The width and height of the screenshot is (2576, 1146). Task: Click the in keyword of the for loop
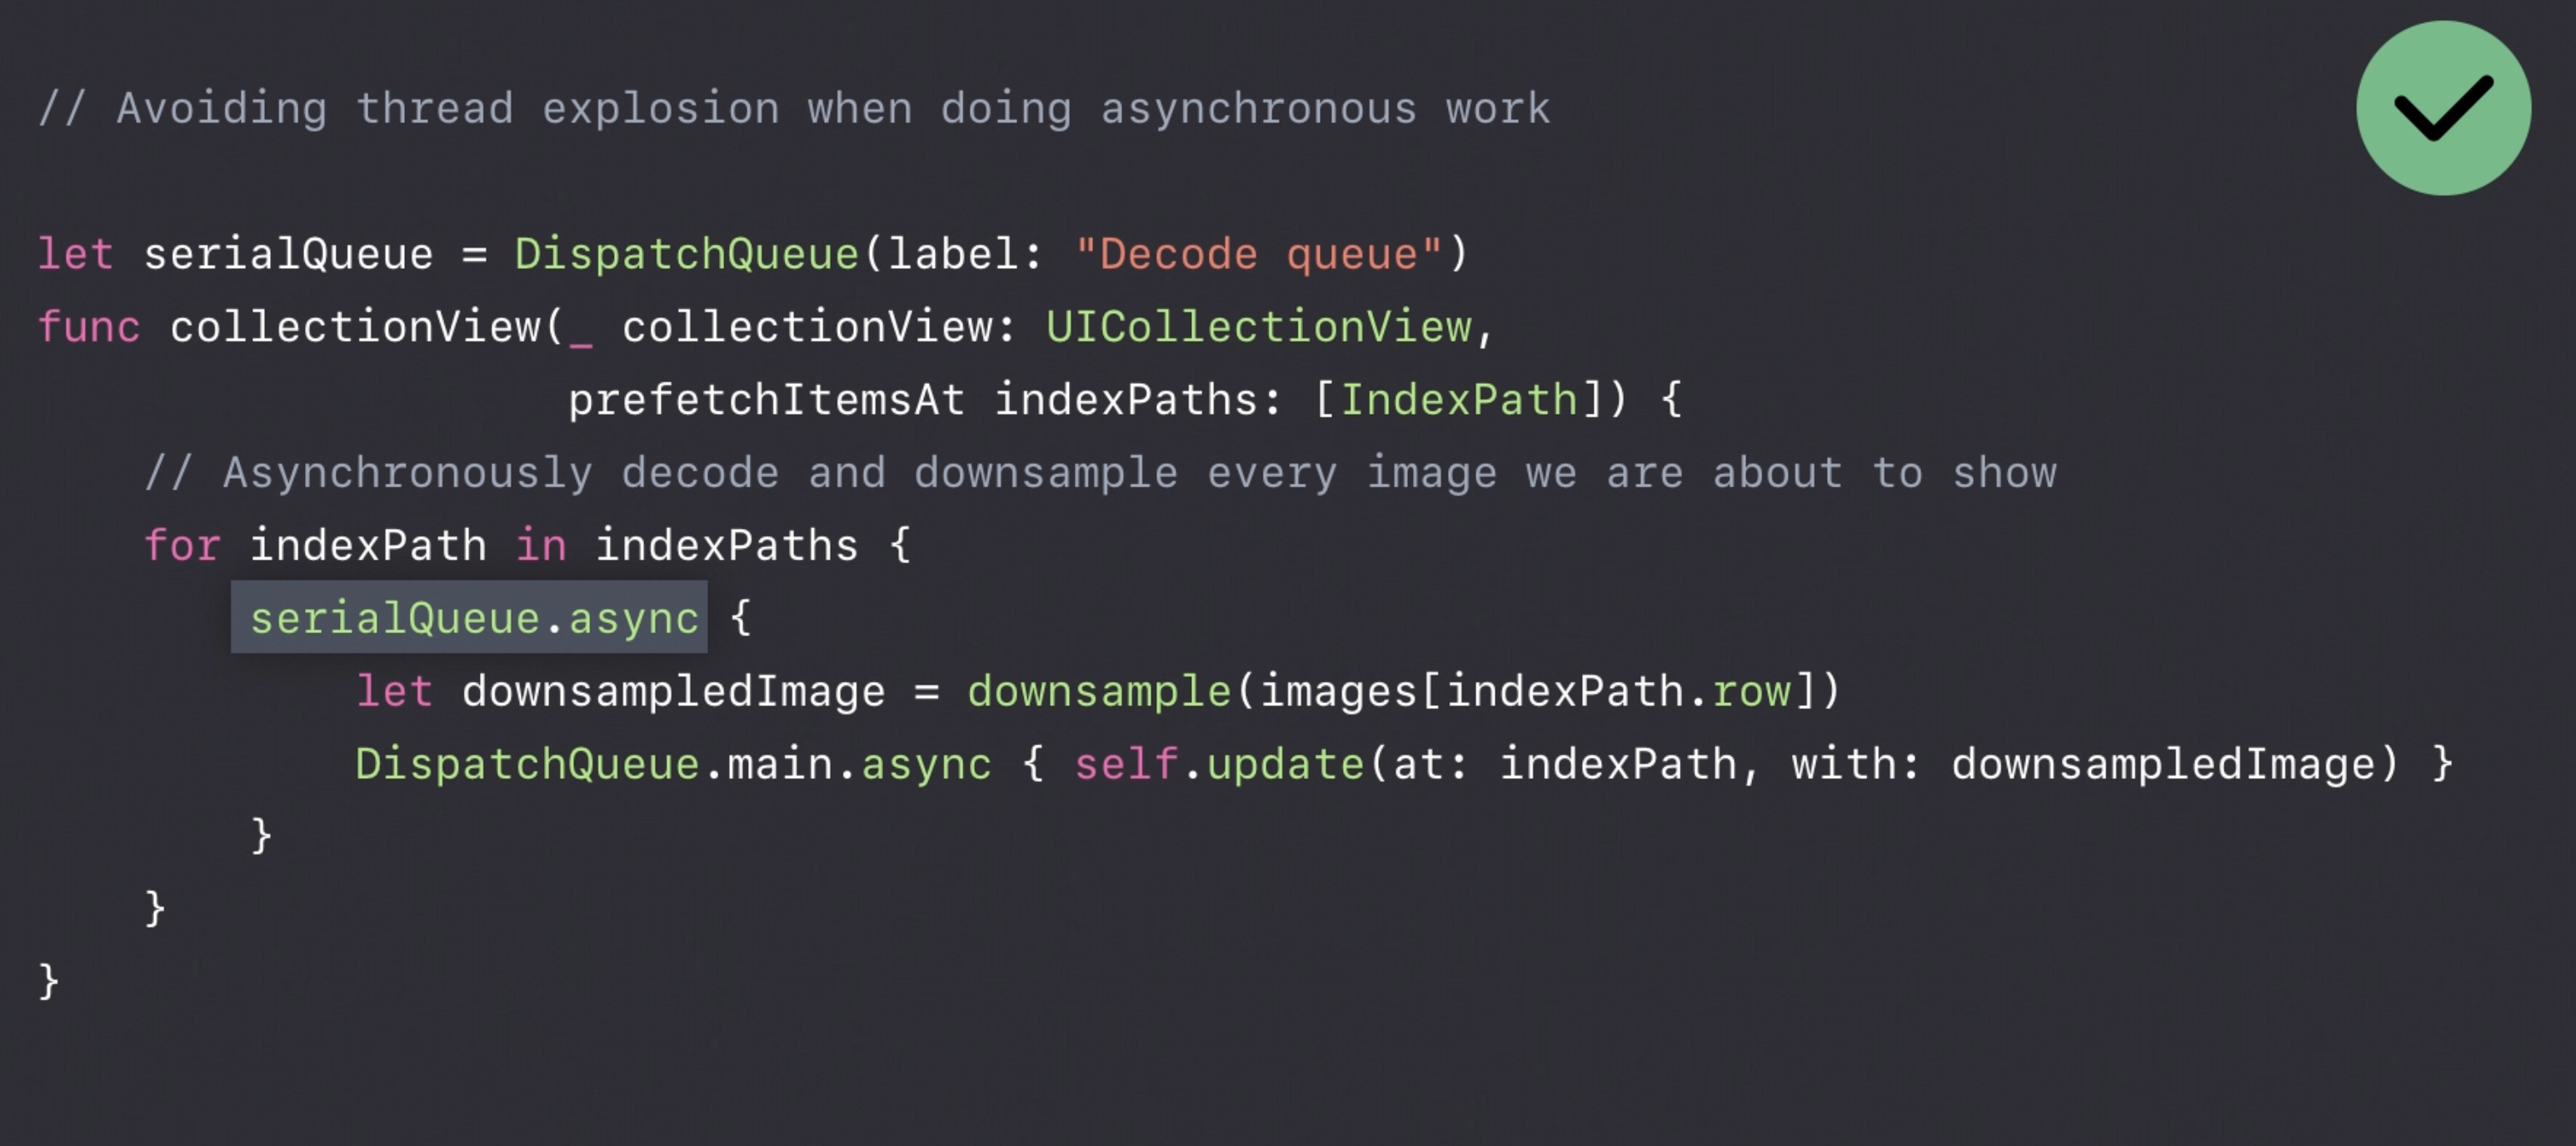tap(540, 546)
